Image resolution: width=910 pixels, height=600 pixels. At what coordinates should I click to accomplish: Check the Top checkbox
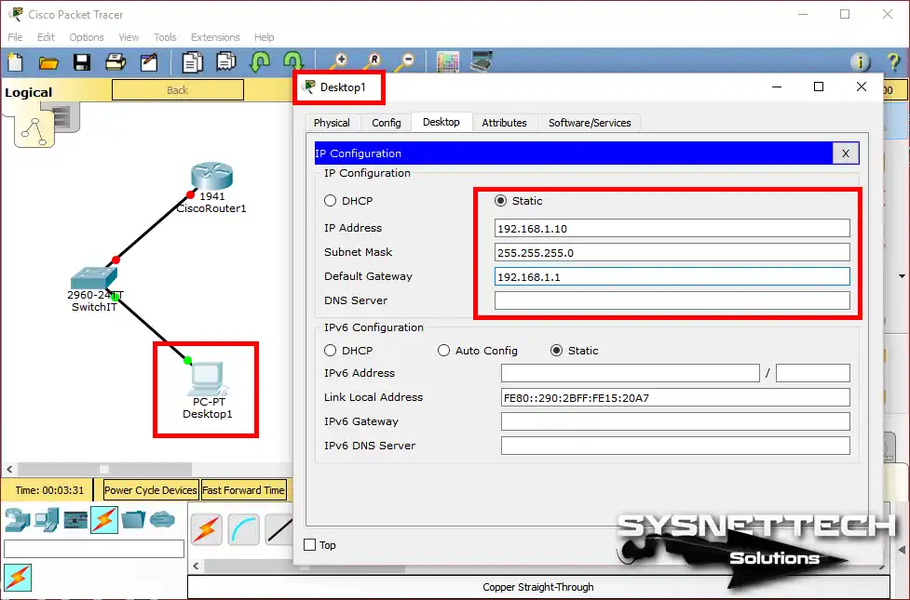tap(307, 545)
